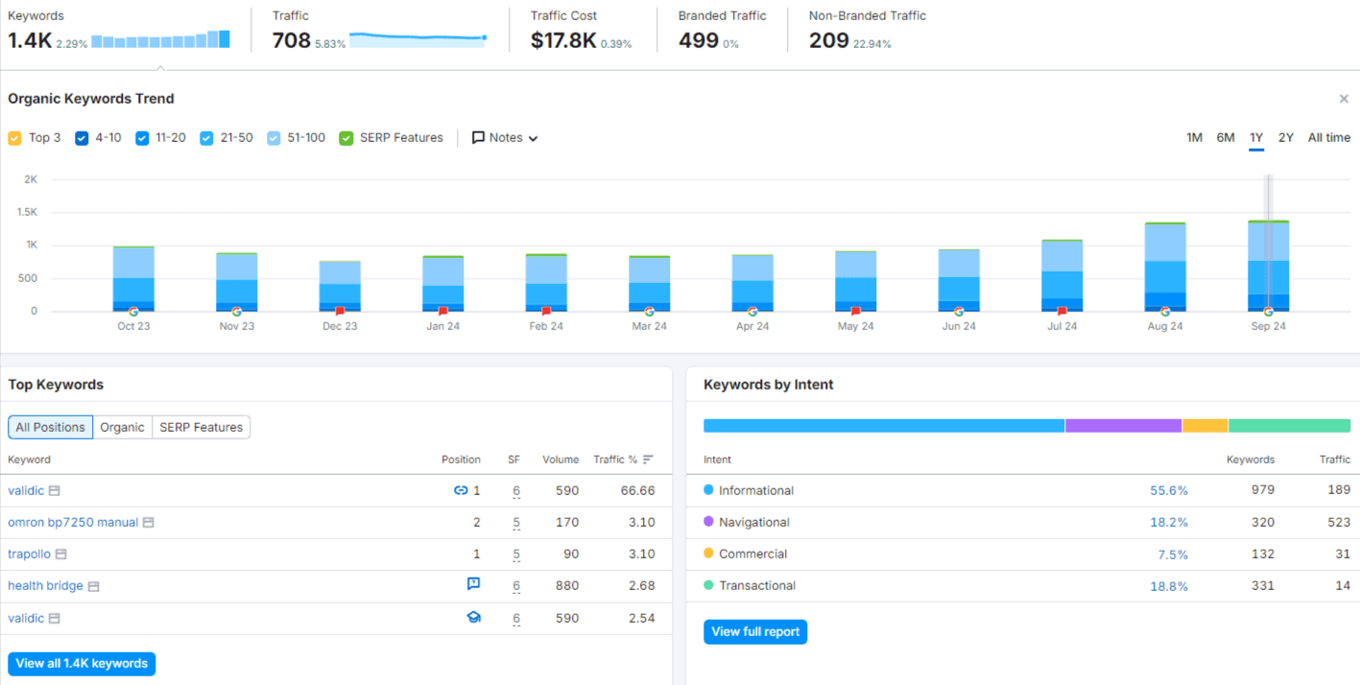This screenshot has width=1360, height=685.
Task: Click the Google update marker under Nov 23
Action: (236, 312)
